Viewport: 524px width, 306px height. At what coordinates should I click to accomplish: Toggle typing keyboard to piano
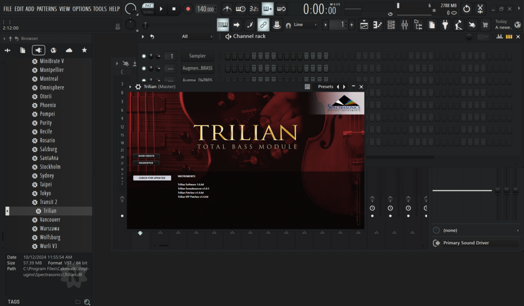[x=223, y=25]
